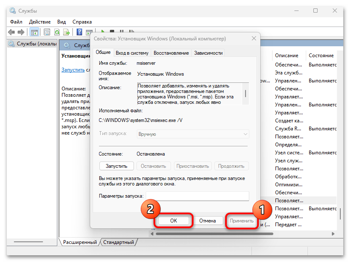Click into the Параметры запуска field
This screenshot has width=350, height=262.
[197, 196]
